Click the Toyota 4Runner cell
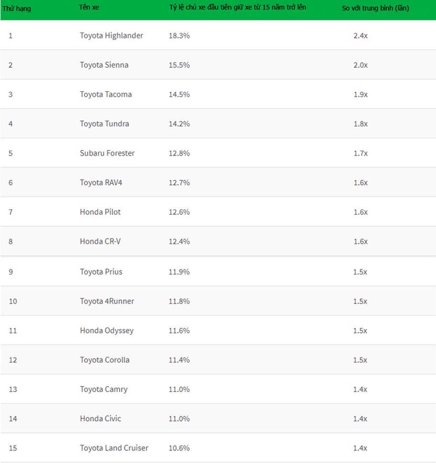Image resolution: width=436 pixels, height=463 pixels. tap(107, 301)
